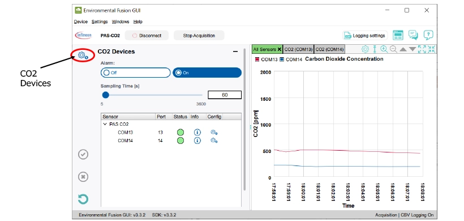Screen dimensions: 464x221
Task: Open config gear for COM13
Action: 214,132
